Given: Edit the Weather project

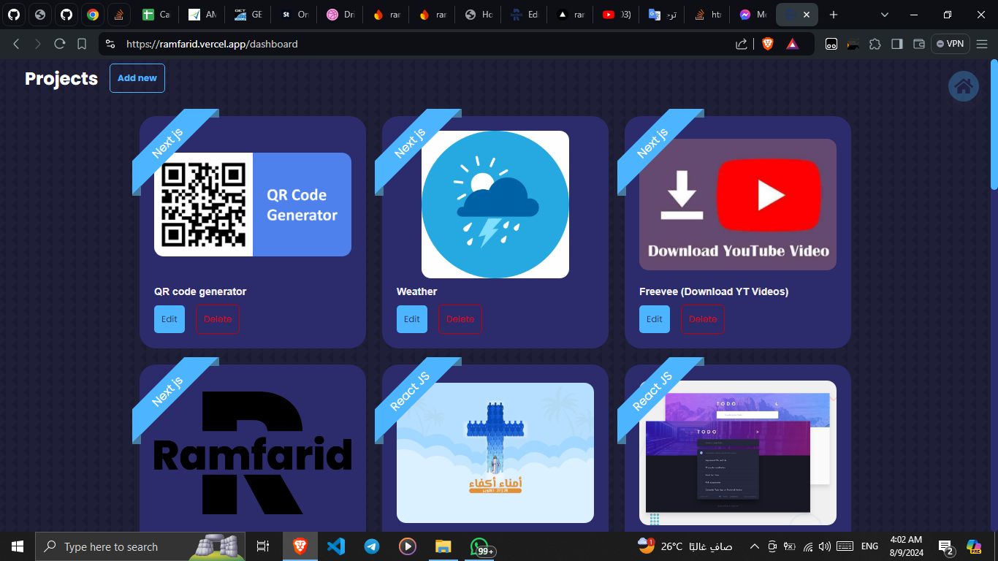Looking at the screenshot, I should (412, 319).
